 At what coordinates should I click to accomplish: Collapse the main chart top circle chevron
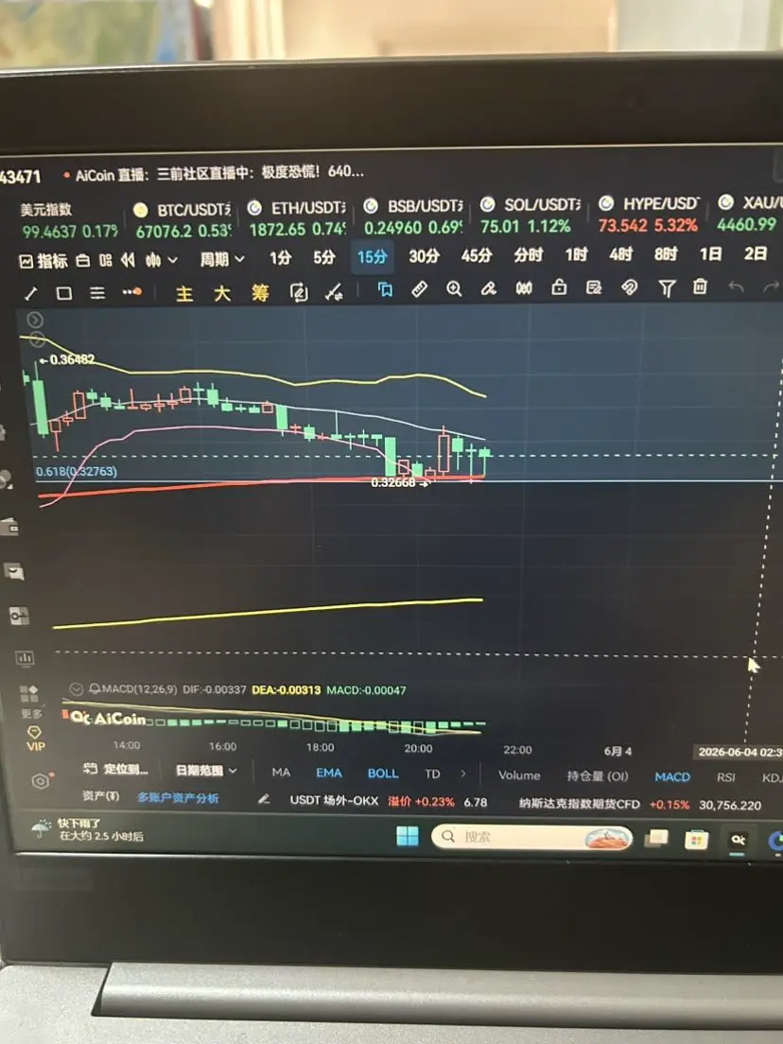[x=35, y=320]
